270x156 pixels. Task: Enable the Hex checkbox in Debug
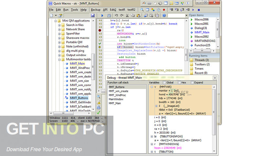[x=179, y=83]
